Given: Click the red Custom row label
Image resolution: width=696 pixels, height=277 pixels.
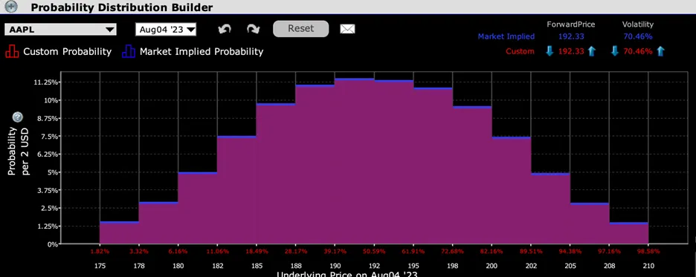Looking at the screenshot, I should pos(520,51).
